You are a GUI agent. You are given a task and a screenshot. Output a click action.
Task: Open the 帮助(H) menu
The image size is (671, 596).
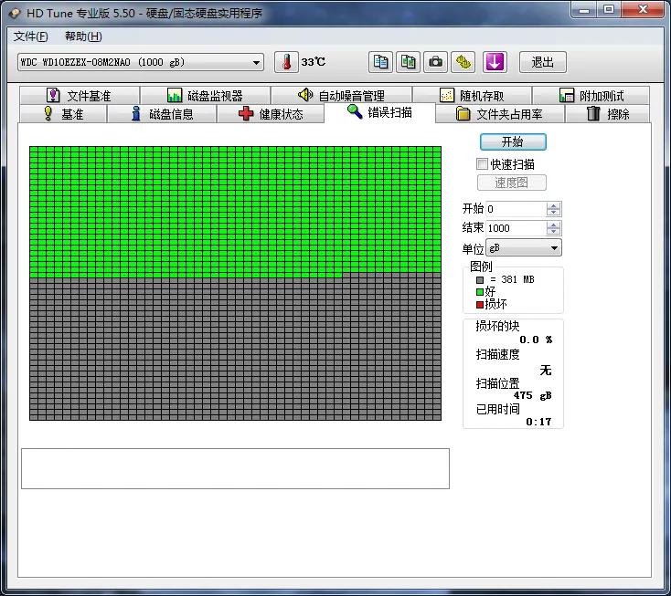click(83, 37)
